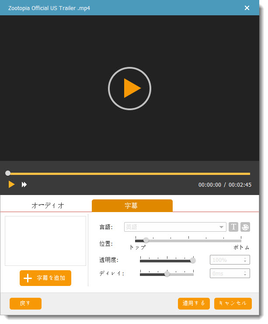Click the empty subtitle list box
The image size is (268, 324).
[x=45, y=240]
